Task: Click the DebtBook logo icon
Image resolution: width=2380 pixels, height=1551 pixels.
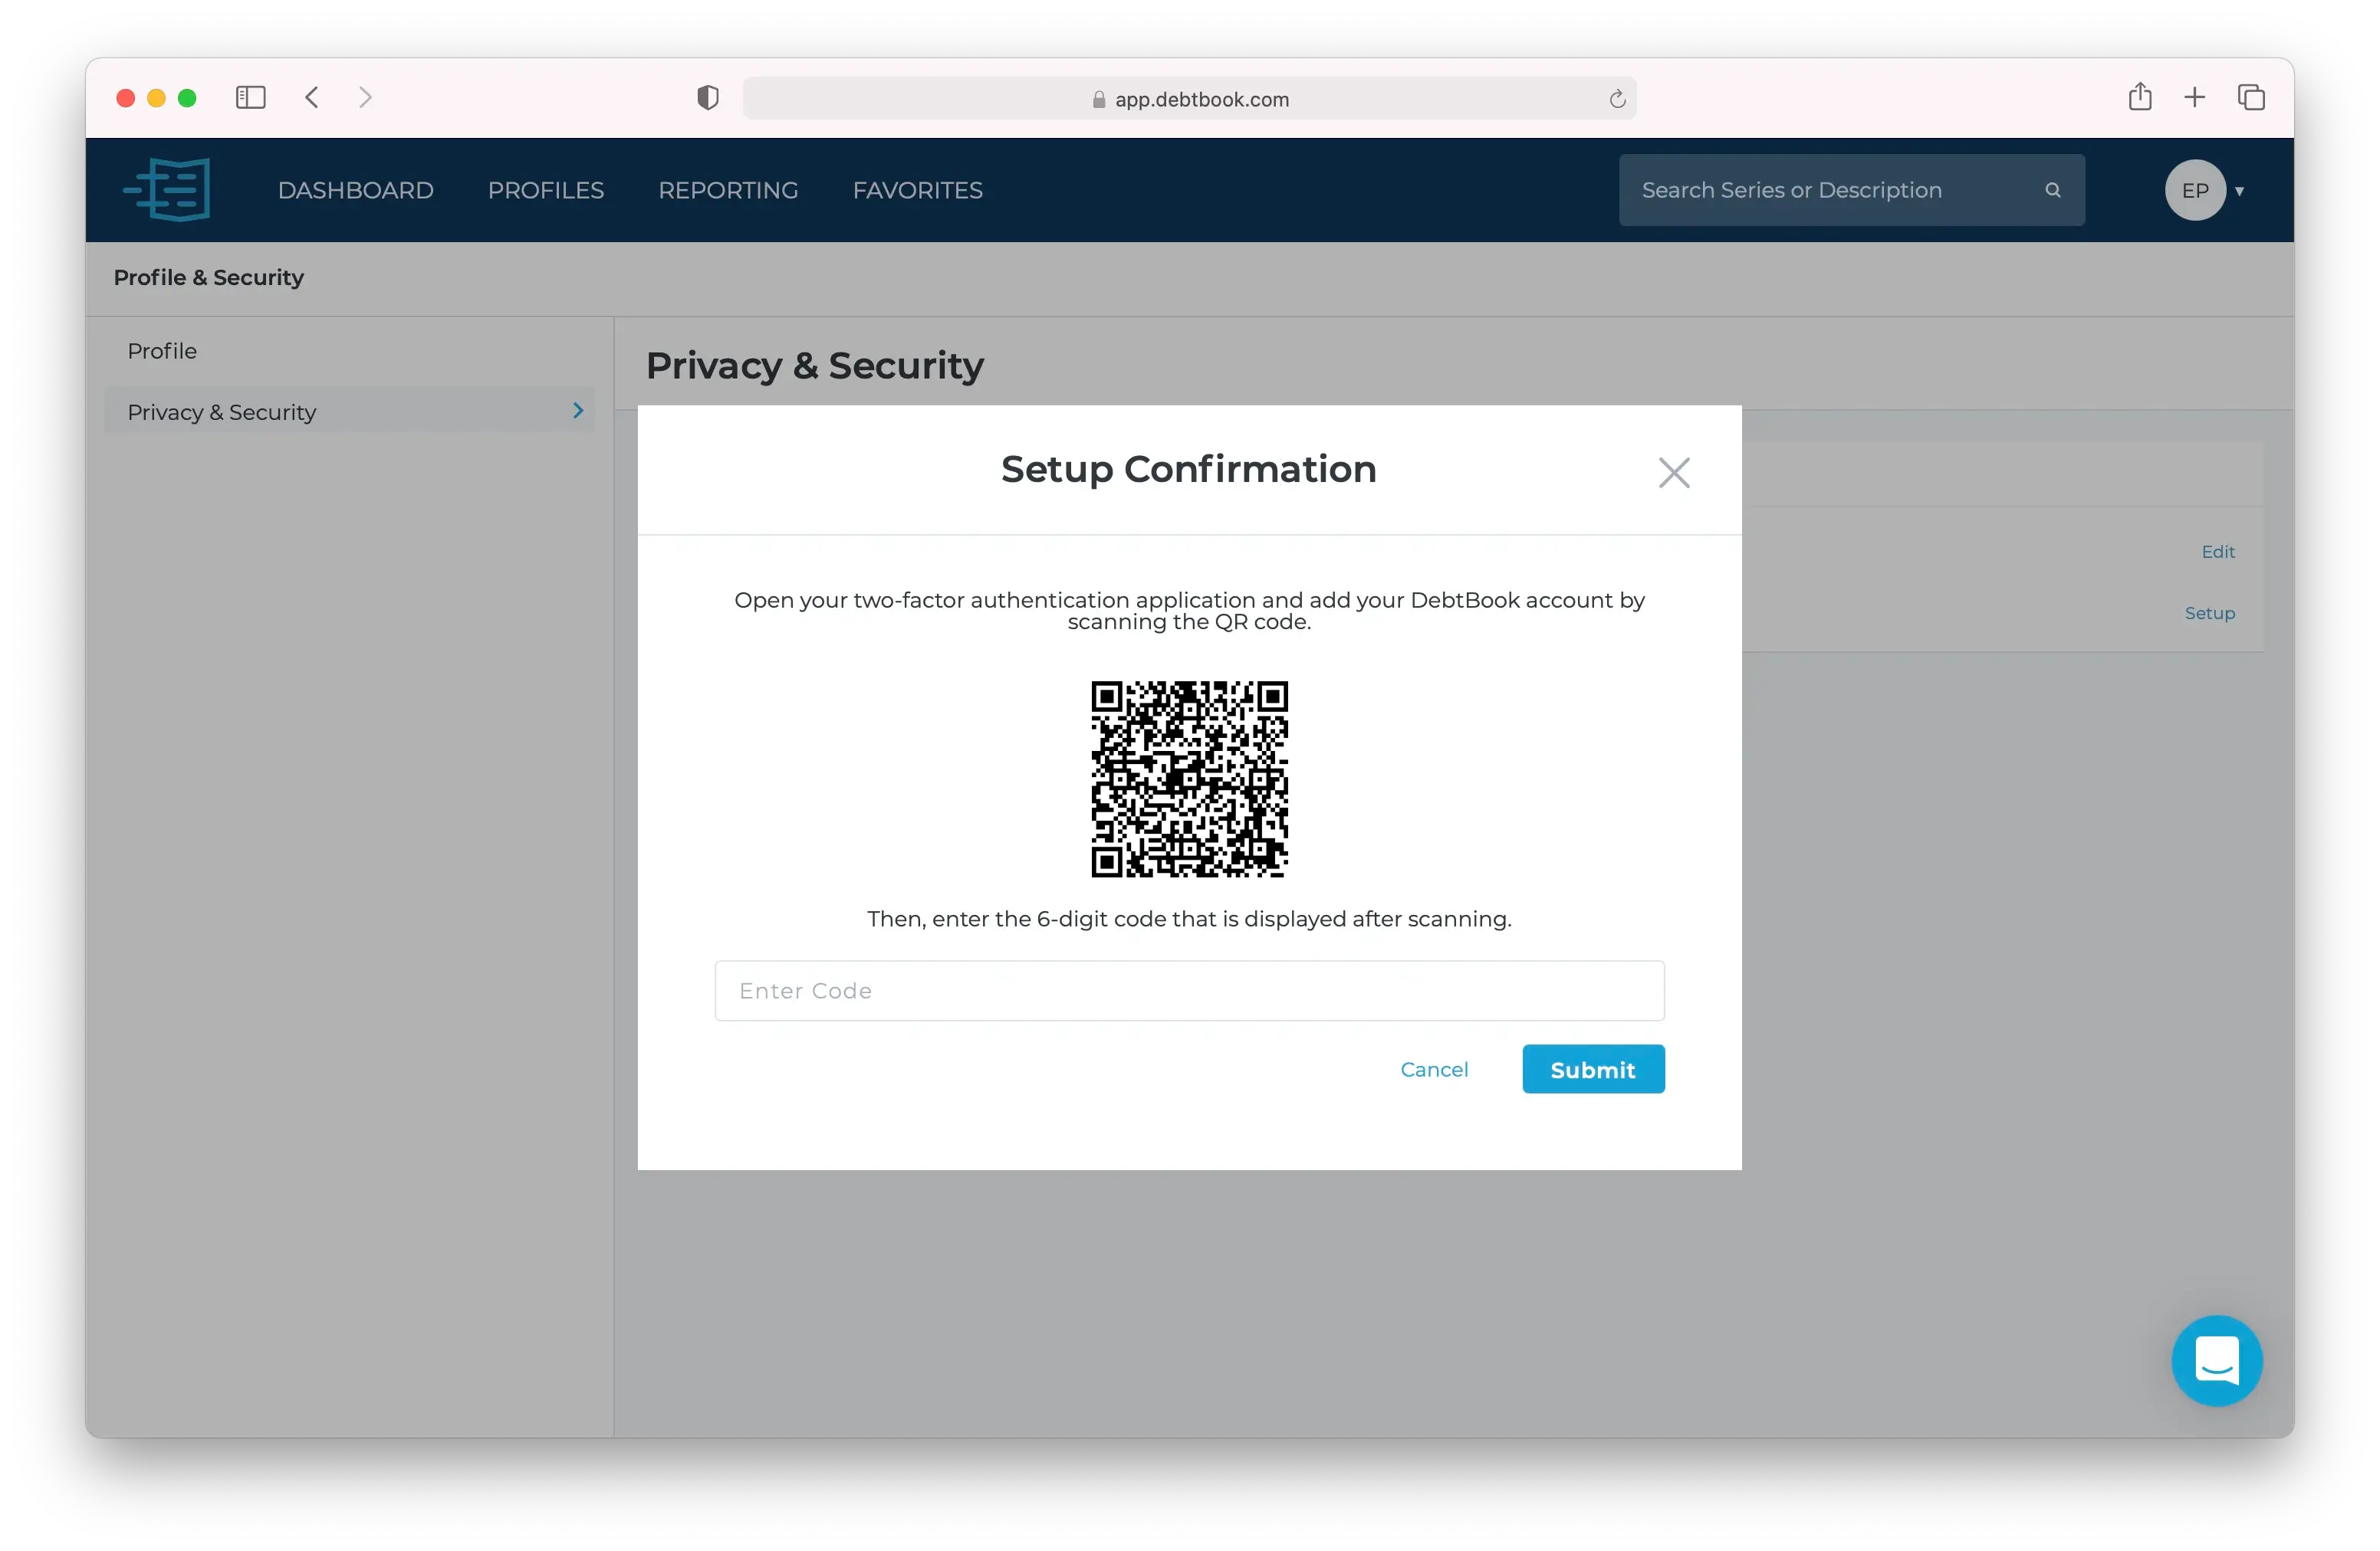Action: (x=167, y=189)
